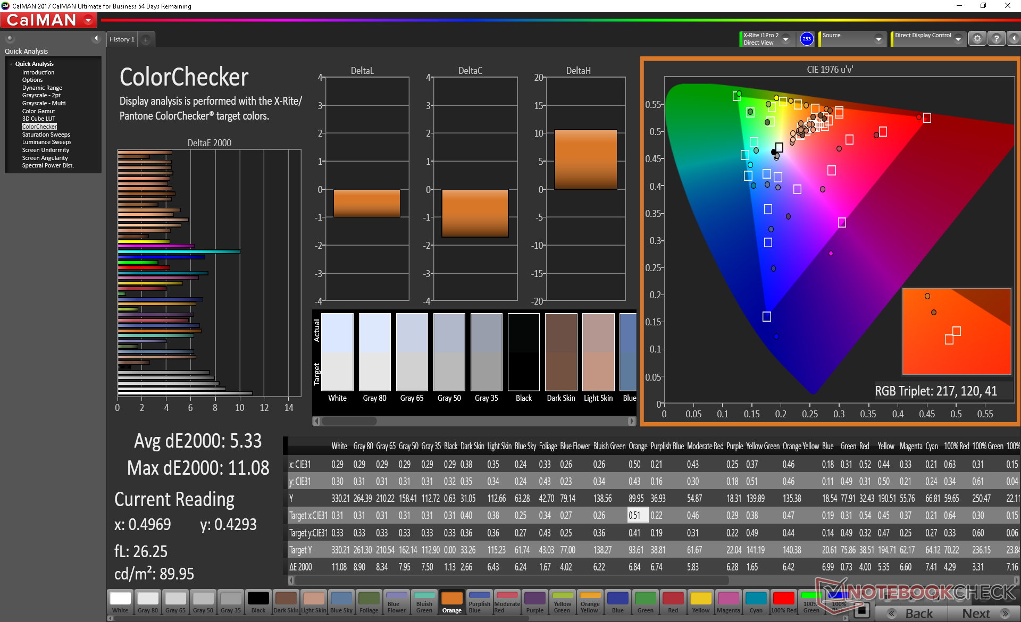The image size is (1021, 622).
Task: Click the round pin button in sidebar header
Action: coord(10,38)
